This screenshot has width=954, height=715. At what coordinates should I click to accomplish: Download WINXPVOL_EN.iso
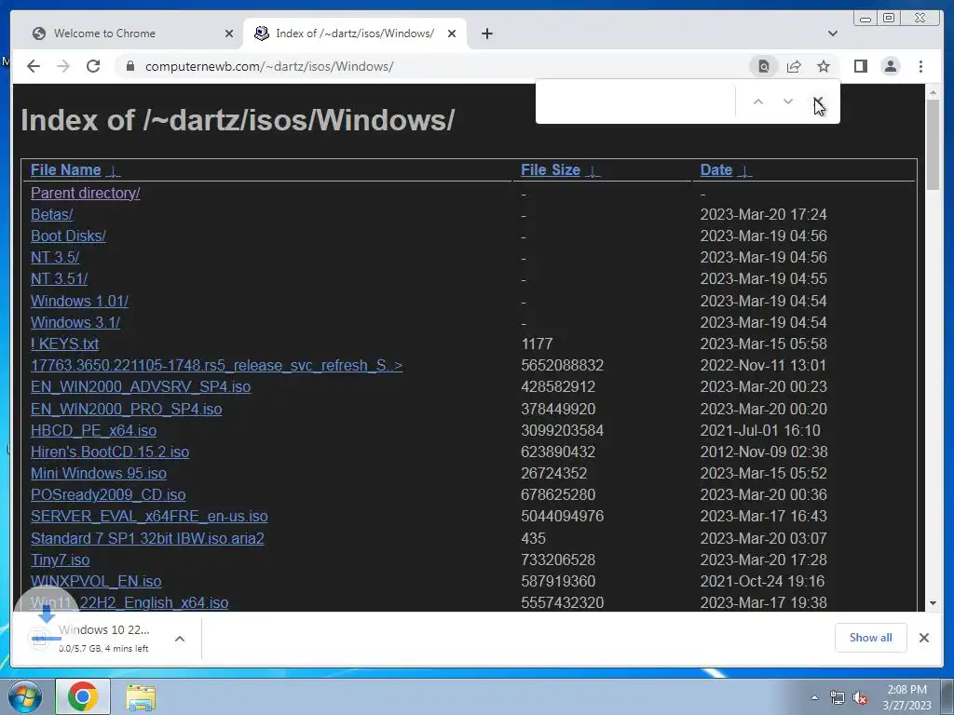(96, 582)
